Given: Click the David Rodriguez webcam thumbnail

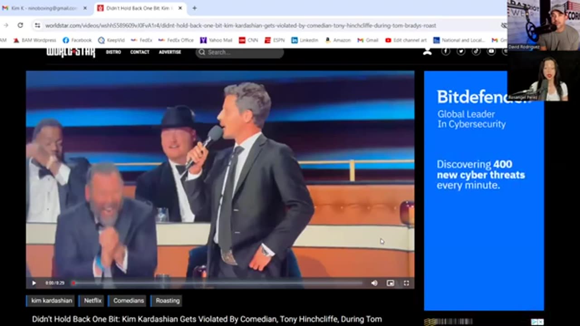Looking at the screenshot, I should click(544, 25).
